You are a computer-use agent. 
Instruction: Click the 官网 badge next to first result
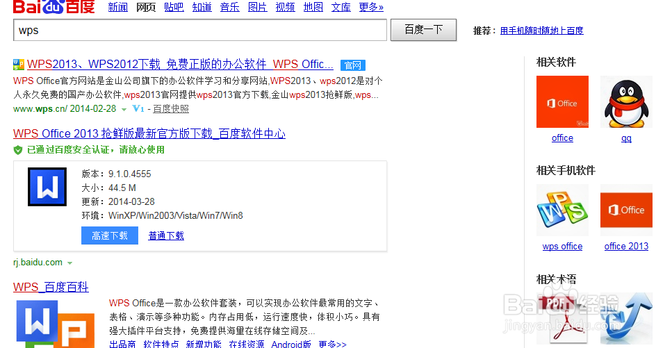point(353,65)
